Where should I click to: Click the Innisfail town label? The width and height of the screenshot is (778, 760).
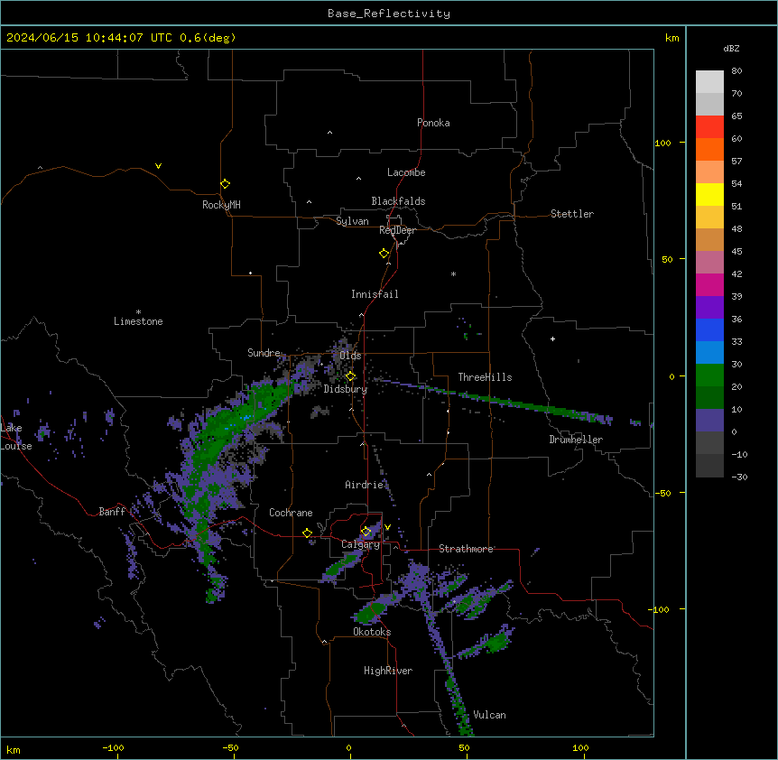[375, 294]
